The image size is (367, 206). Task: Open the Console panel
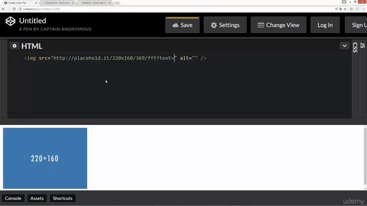click(13, 199)
